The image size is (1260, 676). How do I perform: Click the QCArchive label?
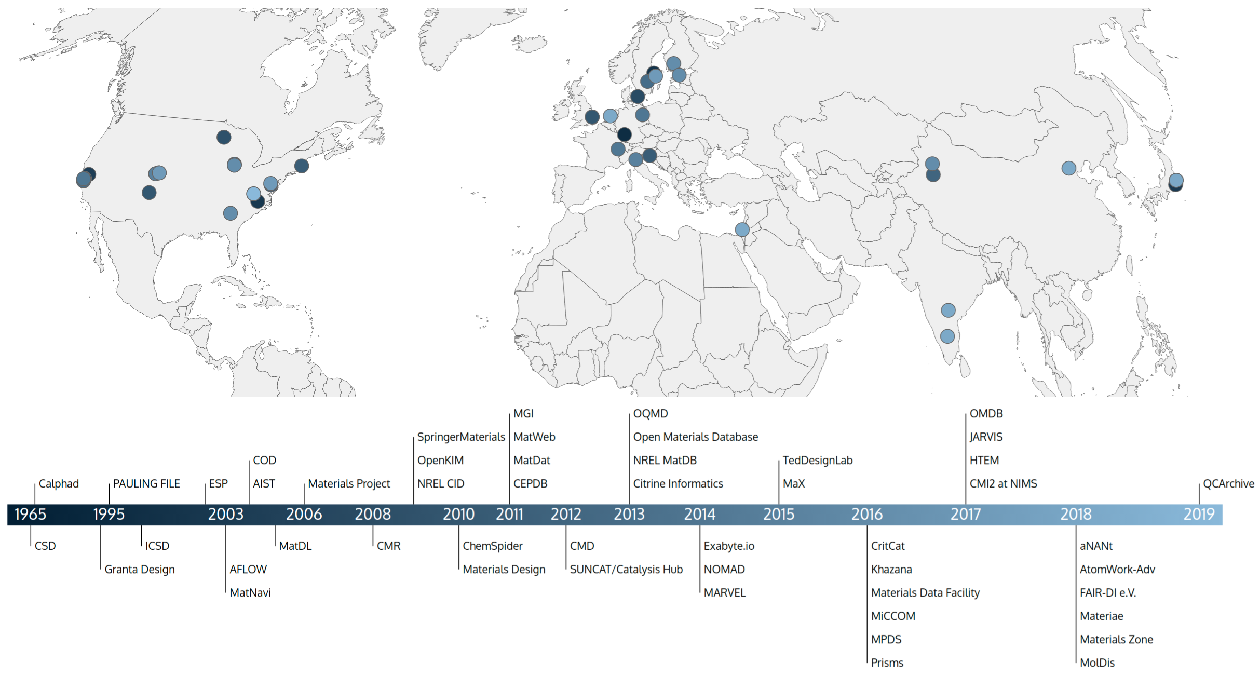[x=1228, y=484]
